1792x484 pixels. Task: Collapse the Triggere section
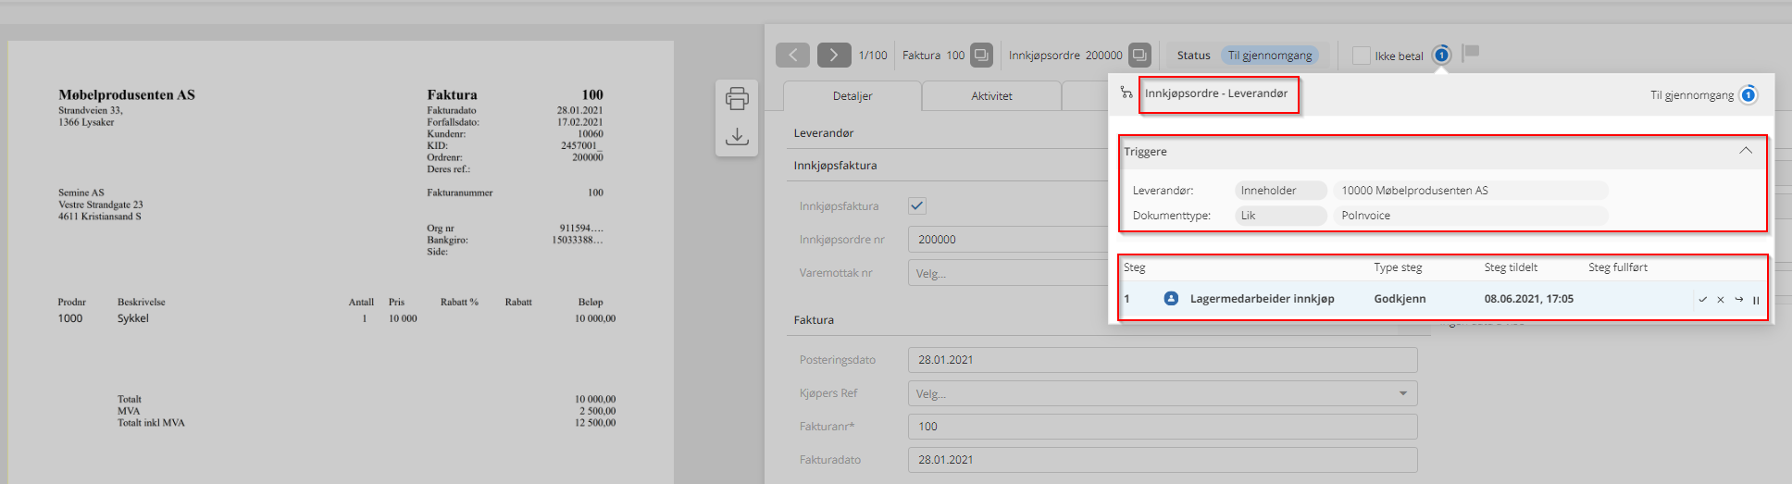[1745, 151]
